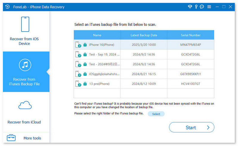Open the Recover from iCloud section
Screen dimensions: 238x146
point(24,112)
